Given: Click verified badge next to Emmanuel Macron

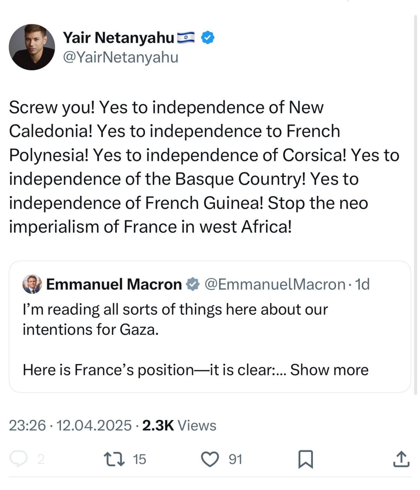Looking at the screenshot, I should pyautogui.click(x=192, y=284).
